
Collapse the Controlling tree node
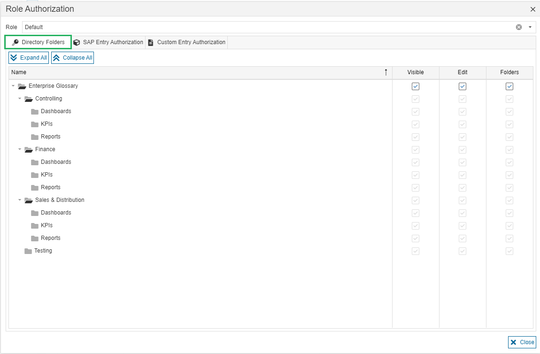coord(20,99)
